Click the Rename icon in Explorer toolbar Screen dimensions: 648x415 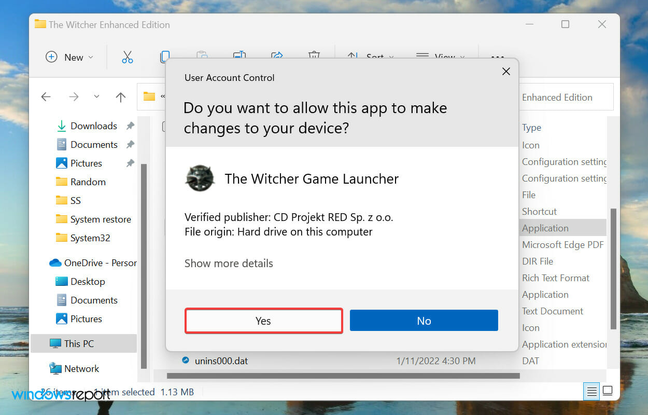[x=240, y=56]
